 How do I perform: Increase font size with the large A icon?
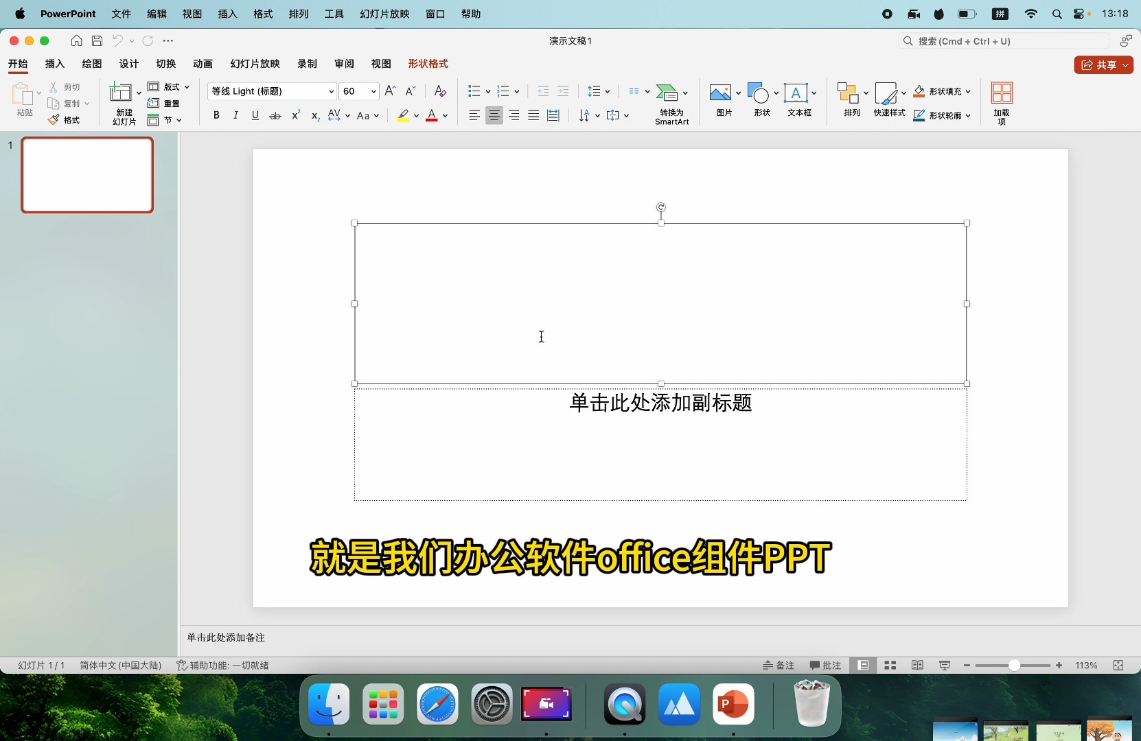click(391, 91)
